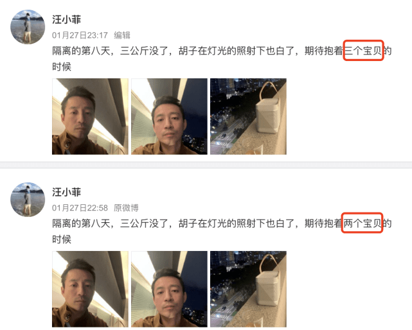The width and height of the screenshot is (412, 330).
Task: Open the avatar on the first post
Action: (x=28, y=27)
